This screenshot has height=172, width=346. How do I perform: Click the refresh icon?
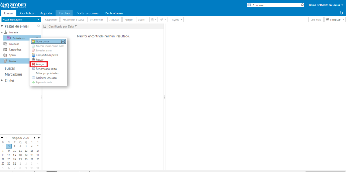coord(341,13)
